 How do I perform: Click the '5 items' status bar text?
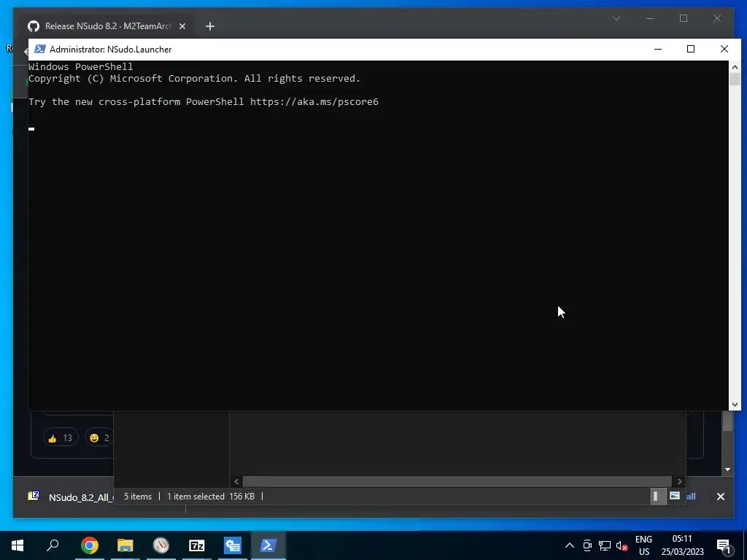click(138, 496)
